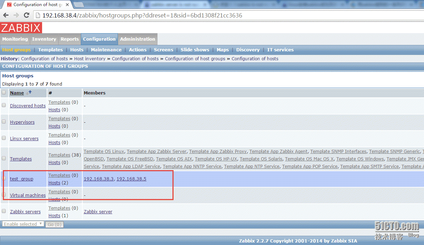The height and width of the screenshot is (245, 424).
Task: Select Actions submenu item
Action: [x=138, y=50]
